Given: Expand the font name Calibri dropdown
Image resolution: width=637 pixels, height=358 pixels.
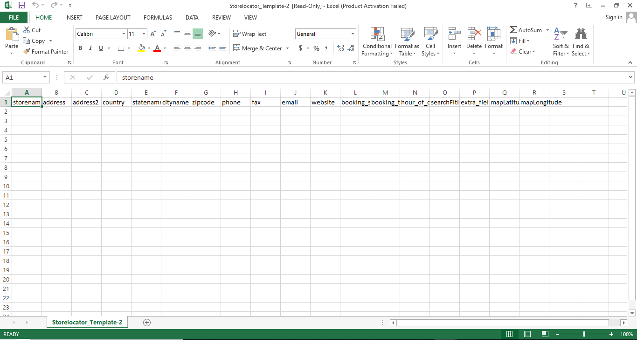Looking at the screenshot, I should coord(124,34).
